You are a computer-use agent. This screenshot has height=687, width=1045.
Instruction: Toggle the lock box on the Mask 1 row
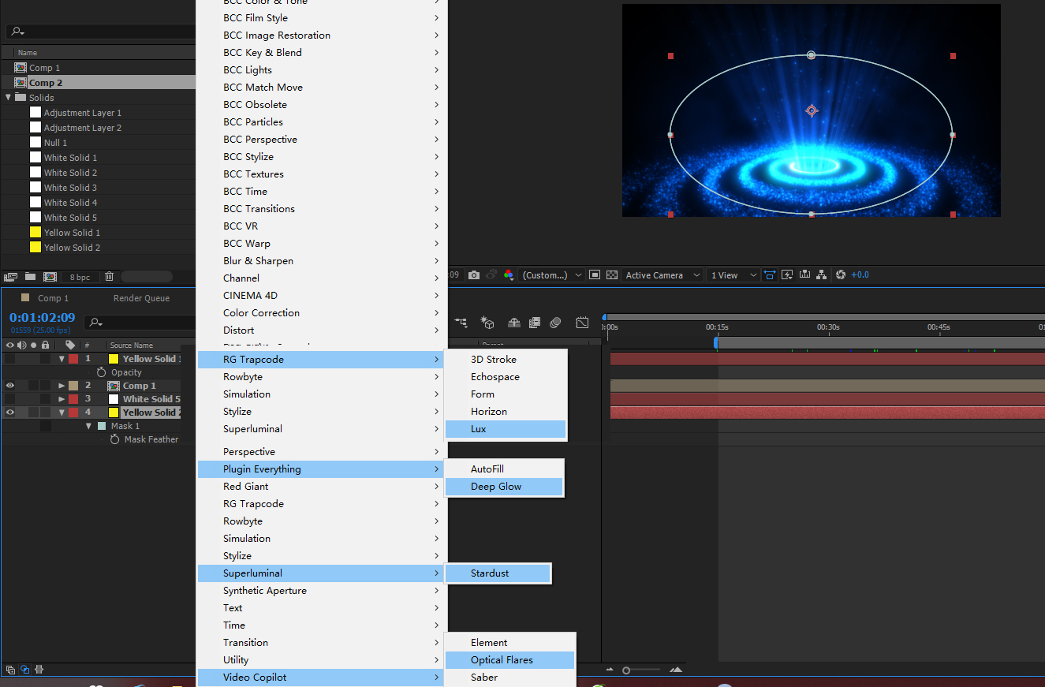click(x=46, y=426)
